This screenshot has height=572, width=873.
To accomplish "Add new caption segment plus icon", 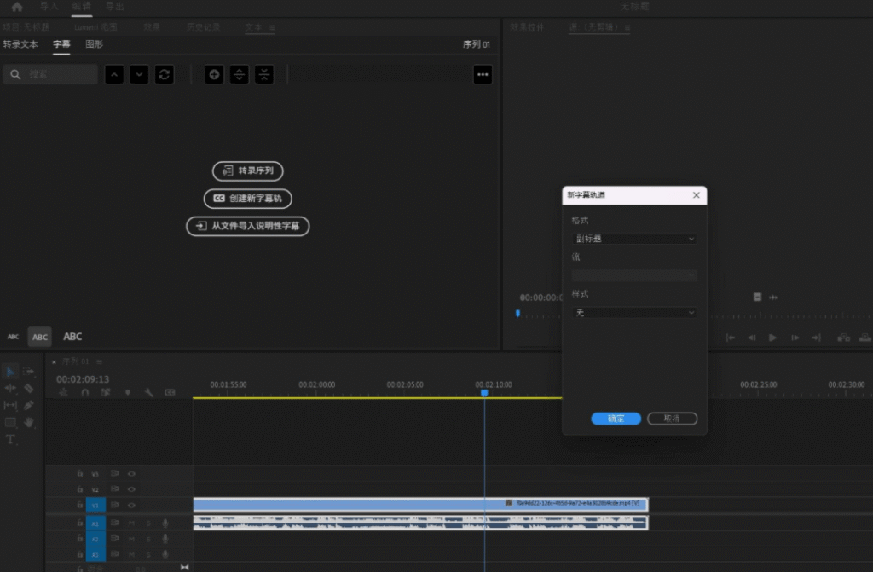I will point(214,75).
